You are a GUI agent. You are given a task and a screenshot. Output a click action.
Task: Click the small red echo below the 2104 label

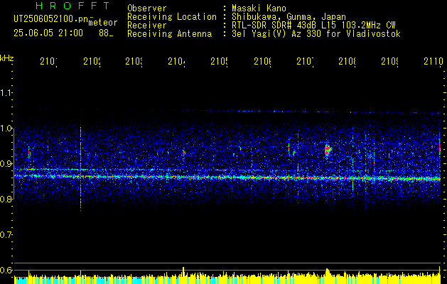click(183, 153)
